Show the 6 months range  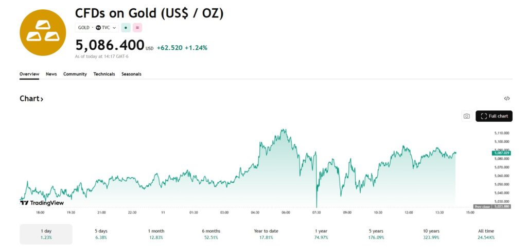[x=211, y=234]
